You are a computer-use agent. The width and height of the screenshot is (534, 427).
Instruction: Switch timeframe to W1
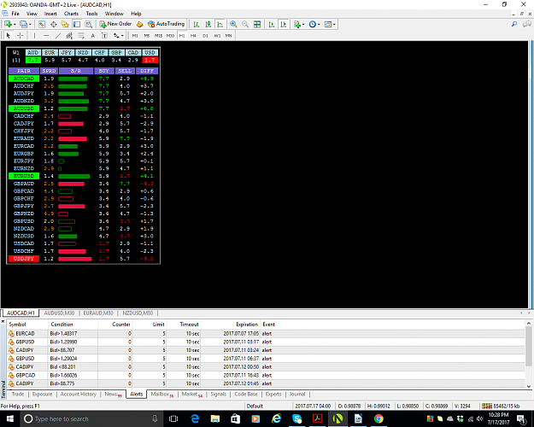217,35
